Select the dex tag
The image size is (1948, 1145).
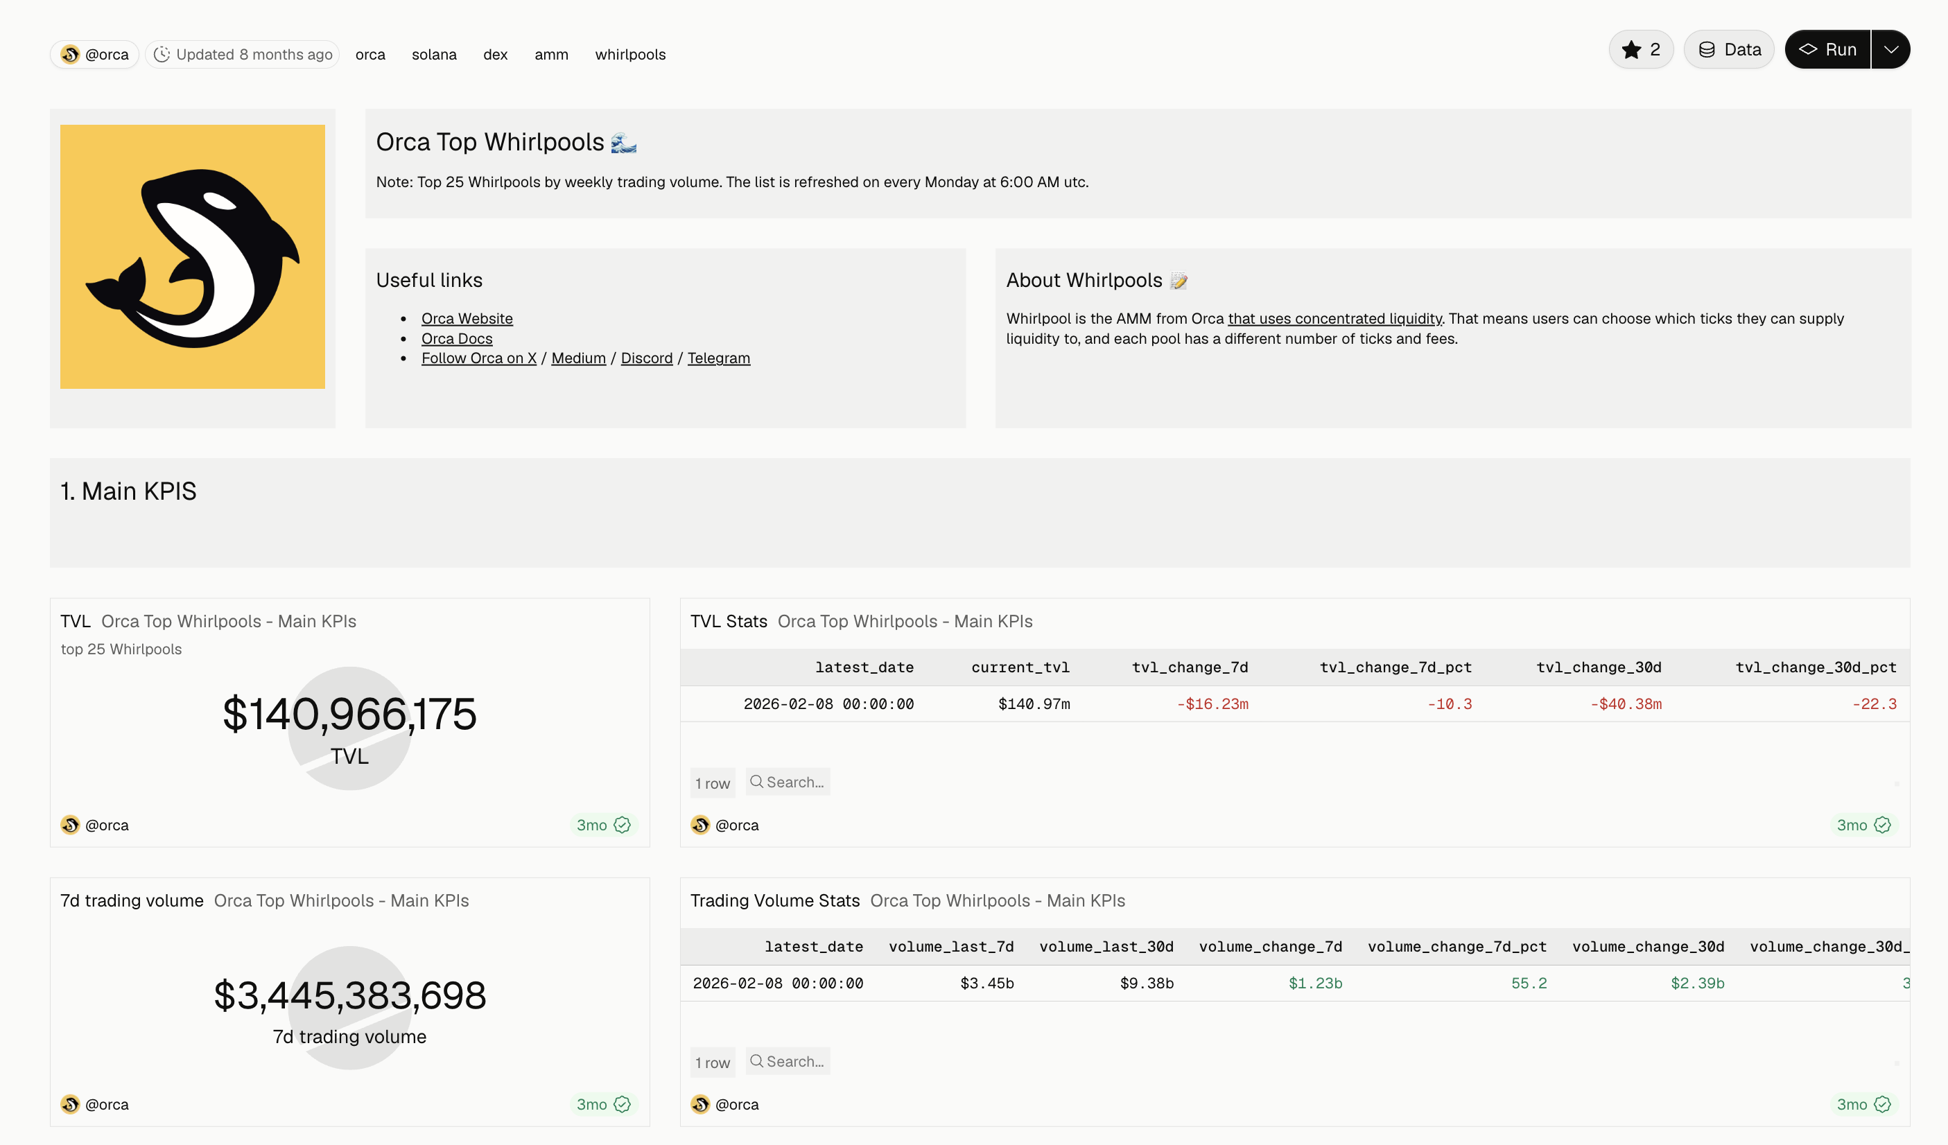pos(496,55)
